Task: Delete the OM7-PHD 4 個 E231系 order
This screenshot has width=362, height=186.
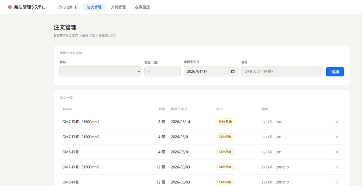Action: 337,137
